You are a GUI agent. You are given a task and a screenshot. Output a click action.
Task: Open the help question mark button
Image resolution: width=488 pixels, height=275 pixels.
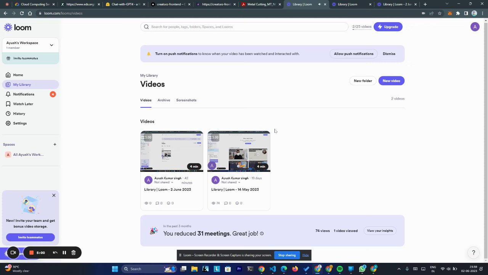pos(474,252)
